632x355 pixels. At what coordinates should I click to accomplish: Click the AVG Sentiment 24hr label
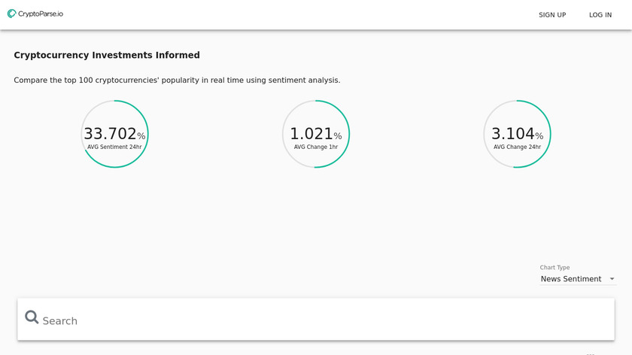[x=114, y=147]
